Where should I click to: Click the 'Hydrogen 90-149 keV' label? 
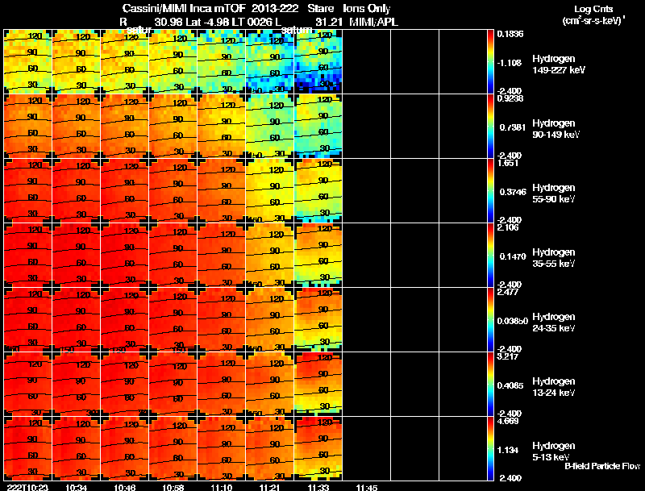click(x=556, y=129)
